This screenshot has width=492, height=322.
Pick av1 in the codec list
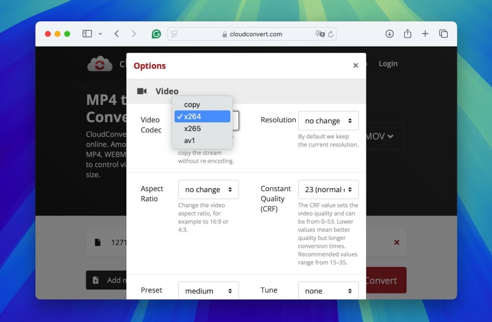(202, 141)
